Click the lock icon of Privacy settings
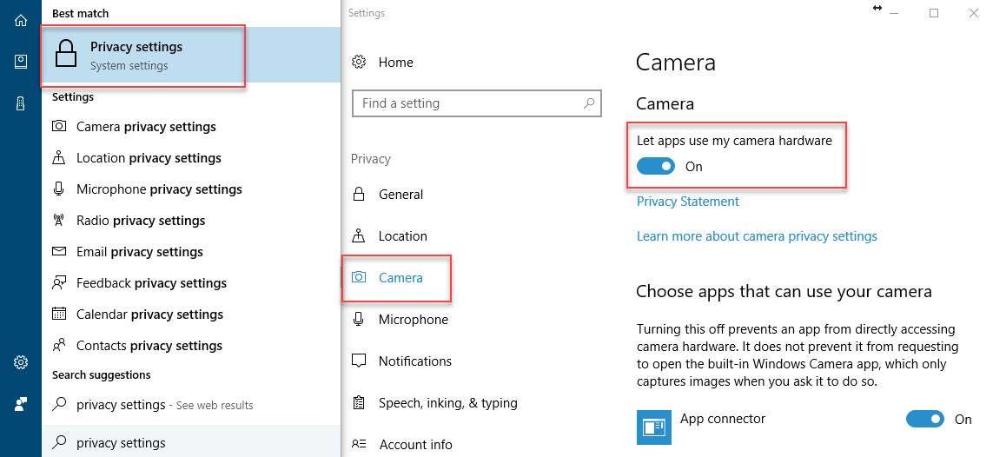 coord(65,54)
